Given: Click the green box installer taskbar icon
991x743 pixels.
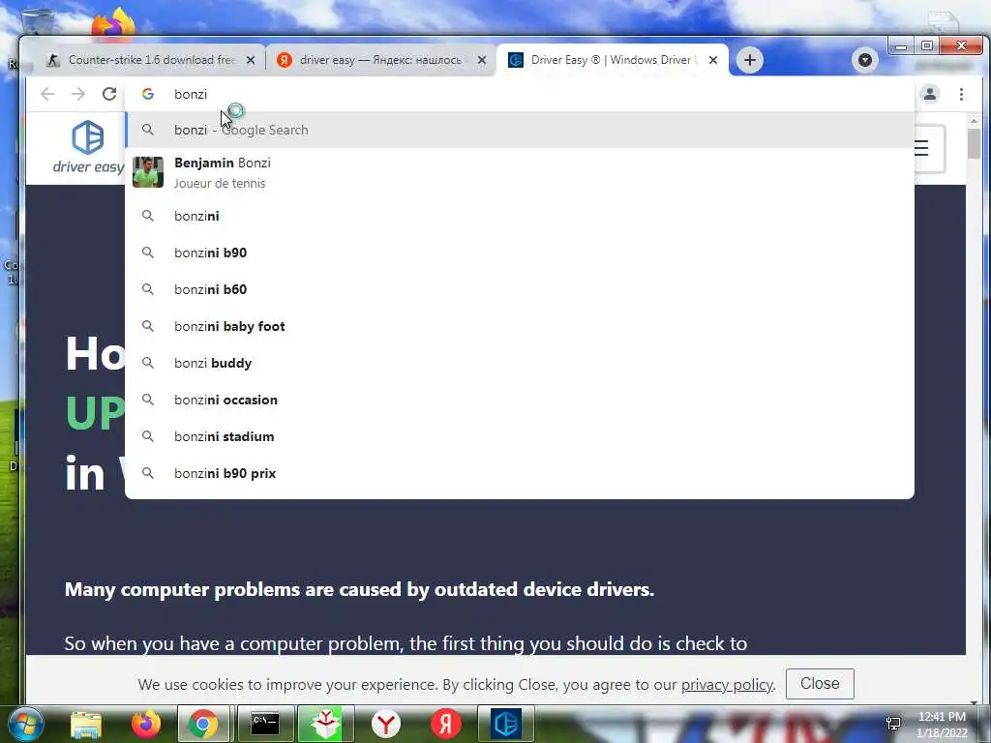Looking at the screenshot, I should tap(325, 724).
